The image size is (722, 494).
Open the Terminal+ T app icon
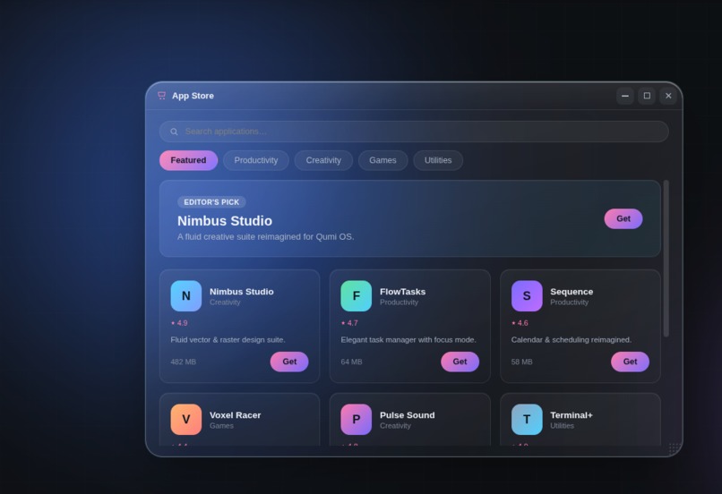(x=527, y=420)
